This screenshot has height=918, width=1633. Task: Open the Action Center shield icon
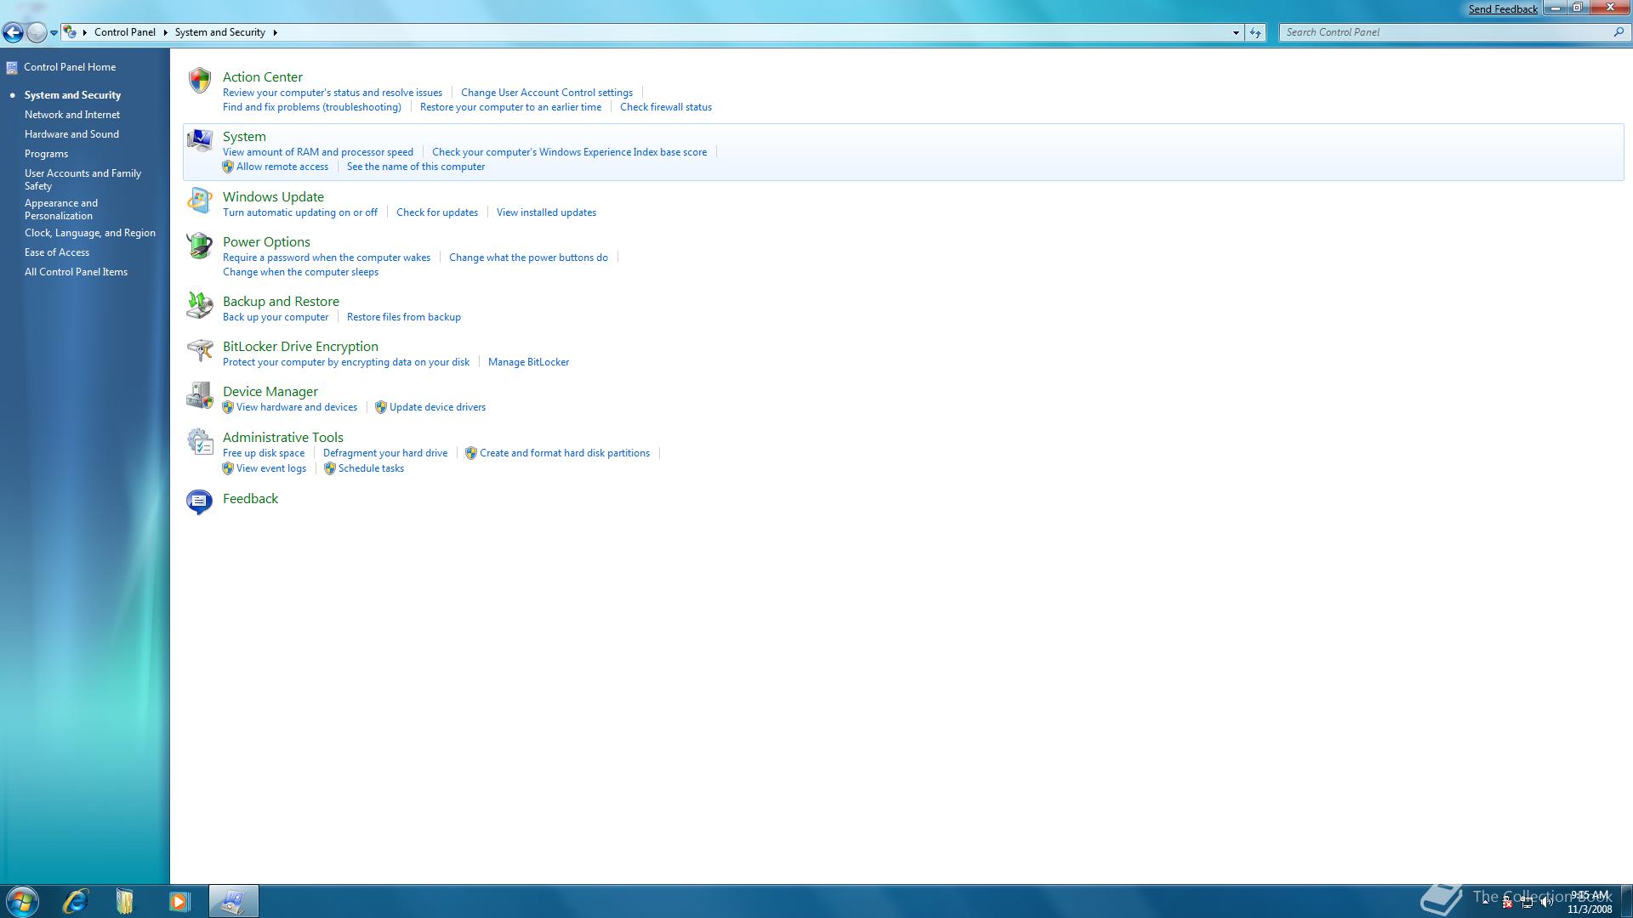pos(200,81)
